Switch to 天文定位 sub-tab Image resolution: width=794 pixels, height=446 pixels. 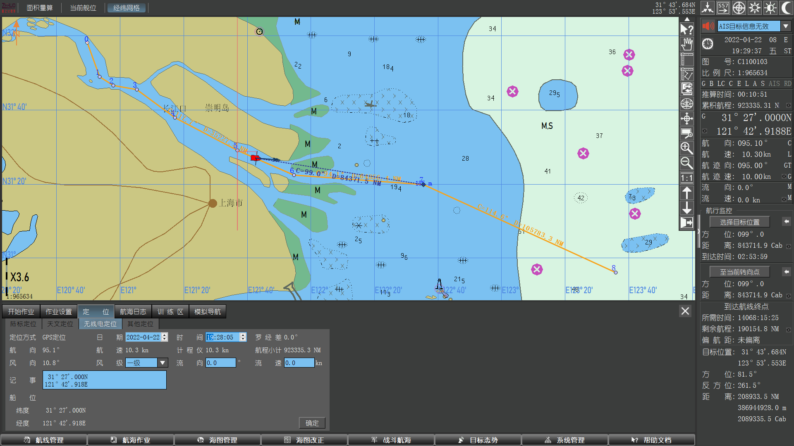pyautogui.click(x=60, y=324)
